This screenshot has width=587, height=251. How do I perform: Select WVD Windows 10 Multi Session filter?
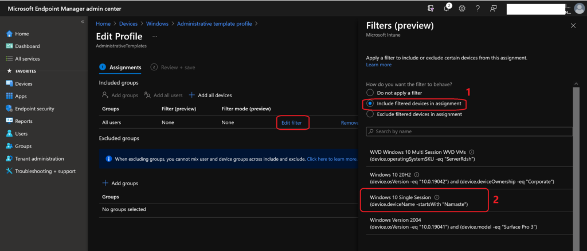pos(469,155)
